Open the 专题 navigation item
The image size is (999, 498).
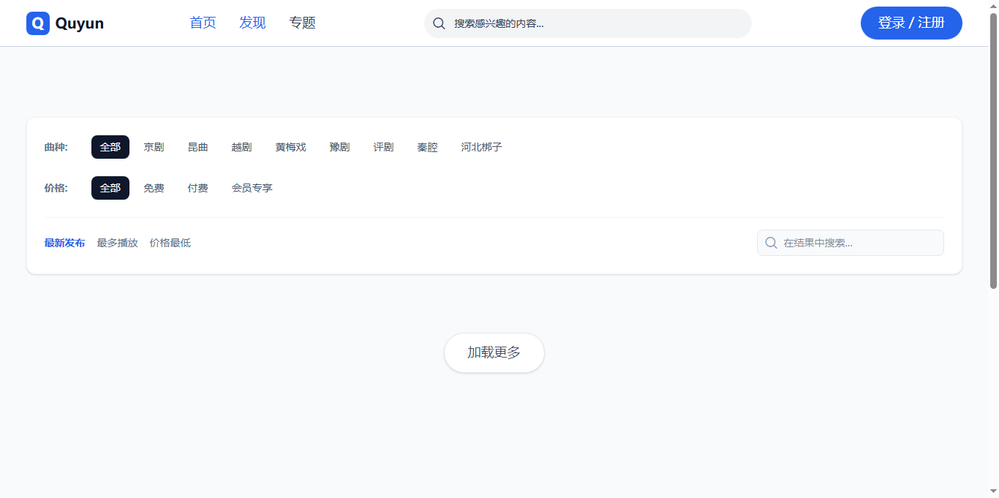point(302,23)
